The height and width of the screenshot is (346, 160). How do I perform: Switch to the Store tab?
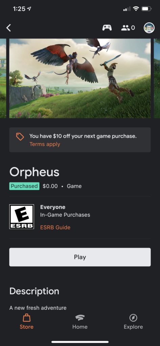coord(26,322)
